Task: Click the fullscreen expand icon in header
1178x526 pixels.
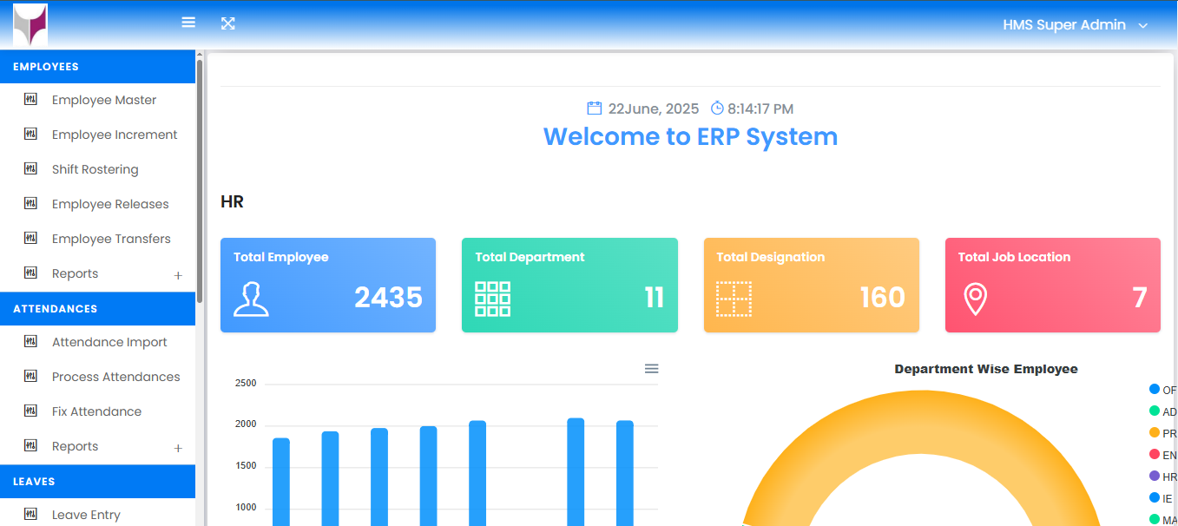Action: coord(228,23)
